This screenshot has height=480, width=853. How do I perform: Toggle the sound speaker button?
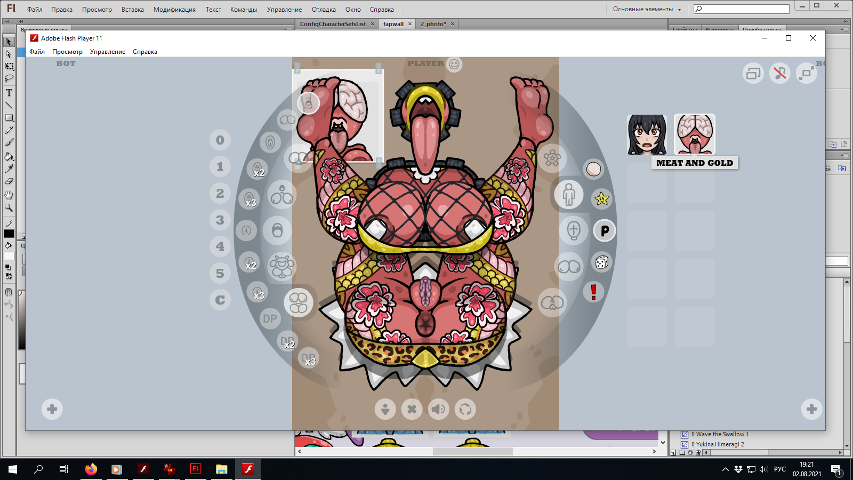(439, 409)
